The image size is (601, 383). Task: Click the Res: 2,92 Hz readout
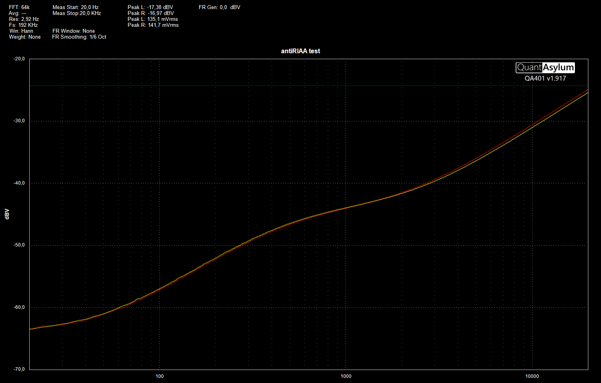tap(24, 19)
